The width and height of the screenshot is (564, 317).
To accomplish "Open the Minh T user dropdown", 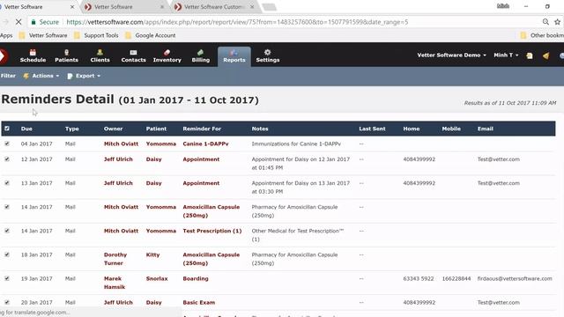I will click(x=506, y=55).
